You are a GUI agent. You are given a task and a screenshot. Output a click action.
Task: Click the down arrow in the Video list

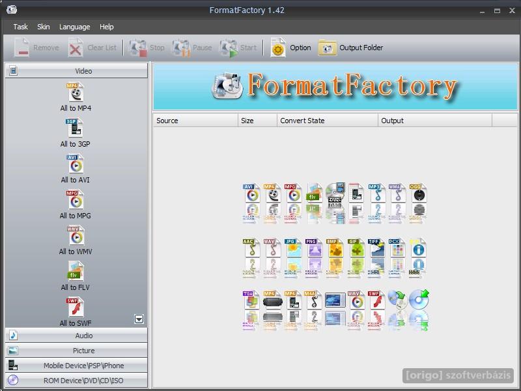click(139, 319)
